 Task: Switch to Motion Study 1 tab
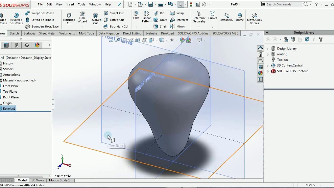[x=59, y=180]
